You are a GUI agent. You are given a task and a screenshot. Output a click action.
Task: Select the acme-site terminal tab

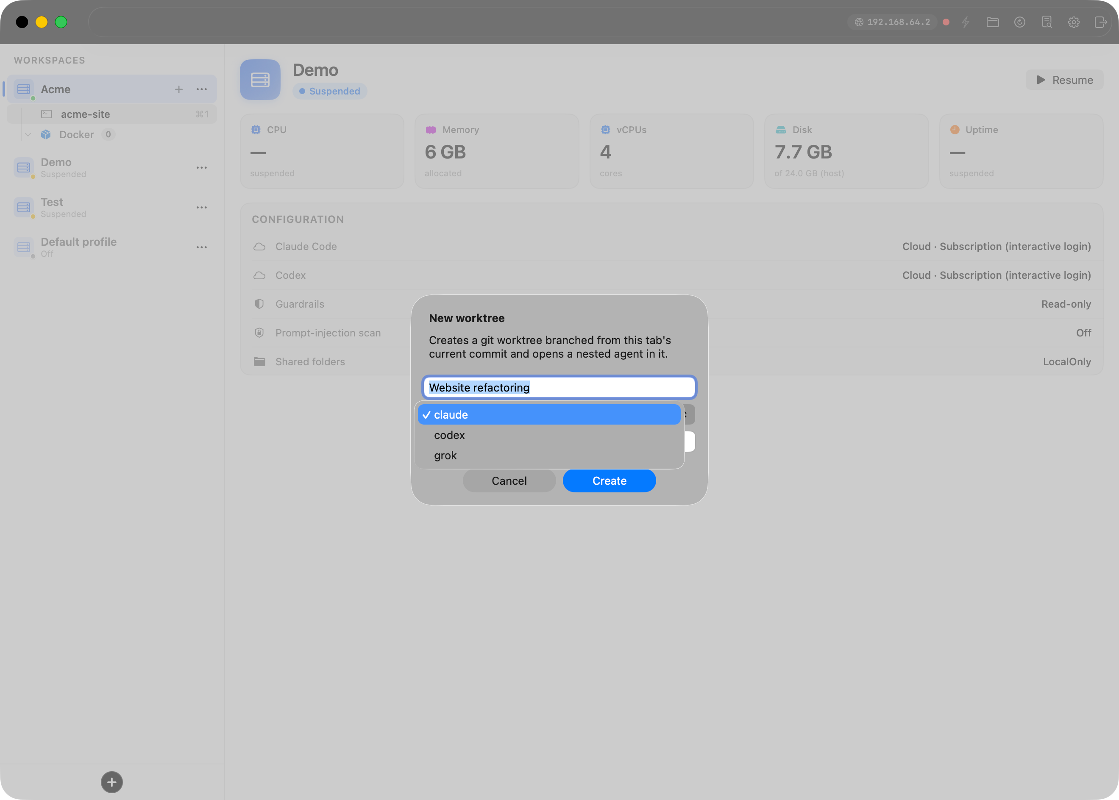pos(111,114)
